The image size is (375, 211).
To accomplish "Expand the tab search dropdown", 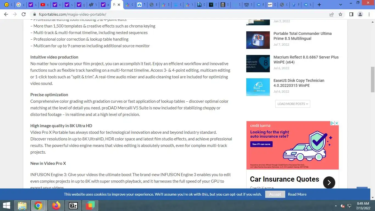I will click(x=341, y=5).
